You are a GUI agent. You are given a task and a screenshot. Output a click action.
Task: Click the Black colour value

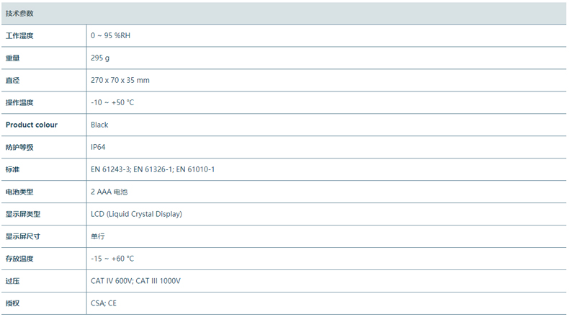coord(99,125)
